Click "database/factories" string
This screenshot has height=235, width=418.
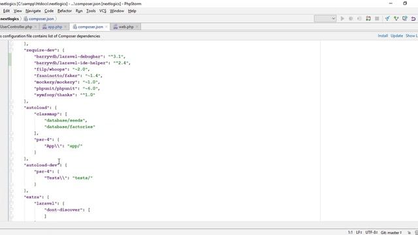point(70,127)
